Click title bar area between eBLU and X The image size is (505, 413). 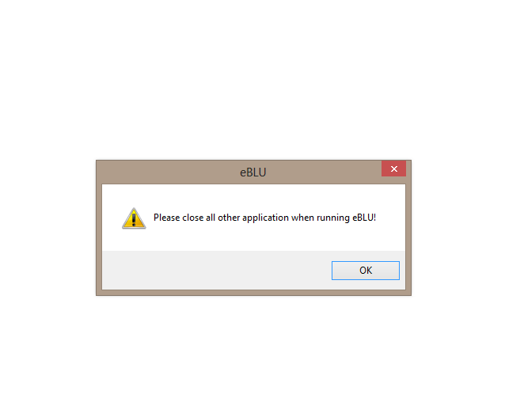tap(324, 172)
